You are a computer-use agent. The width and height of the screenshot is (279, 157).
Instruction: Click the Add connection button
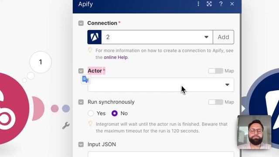click(223, 37)
